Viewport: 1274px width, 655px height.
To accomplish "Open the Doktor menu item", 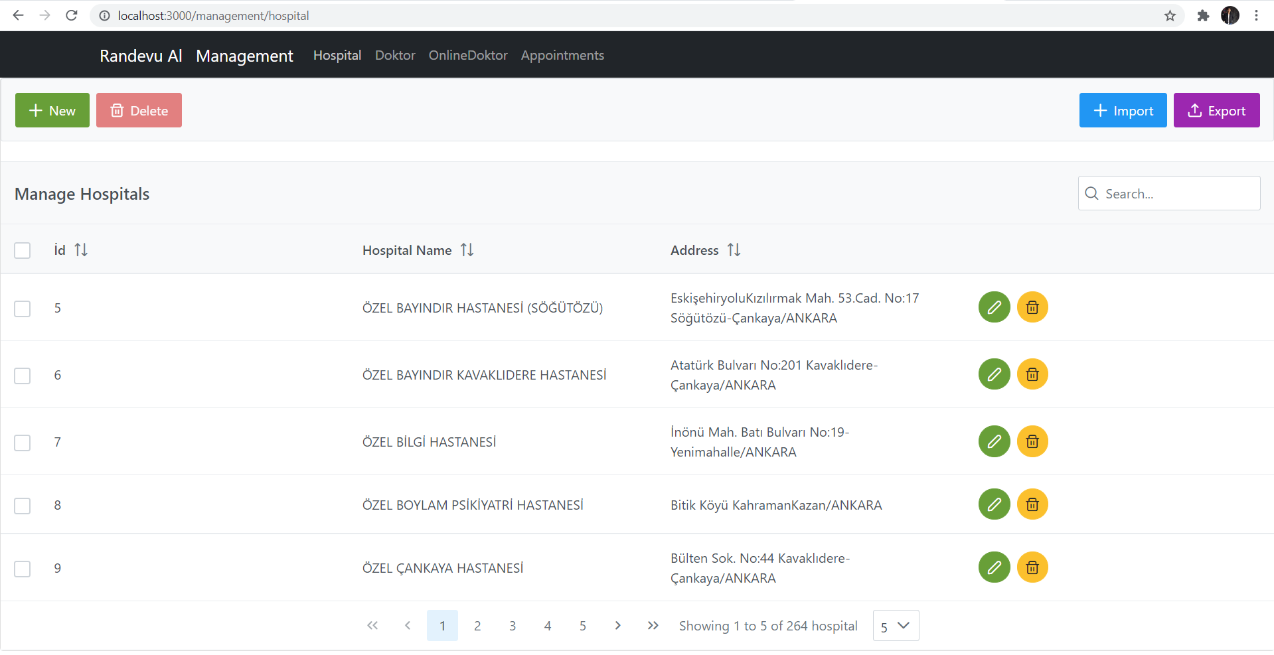I will point(394,55).
